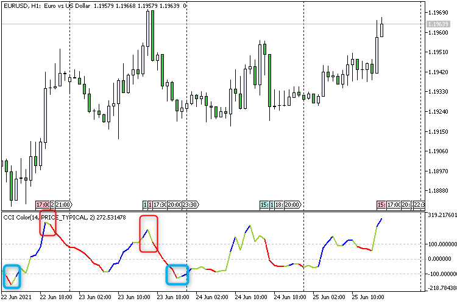Select the 22:3 event marker at chart edge

(419, 205)
